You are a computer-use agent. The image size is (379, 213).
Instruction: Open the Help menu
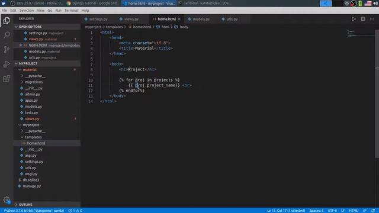click(x=85, y=11)
